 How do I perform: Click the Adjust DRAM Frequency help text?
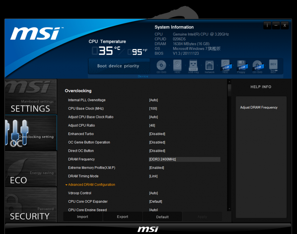[x=259, y=107]
